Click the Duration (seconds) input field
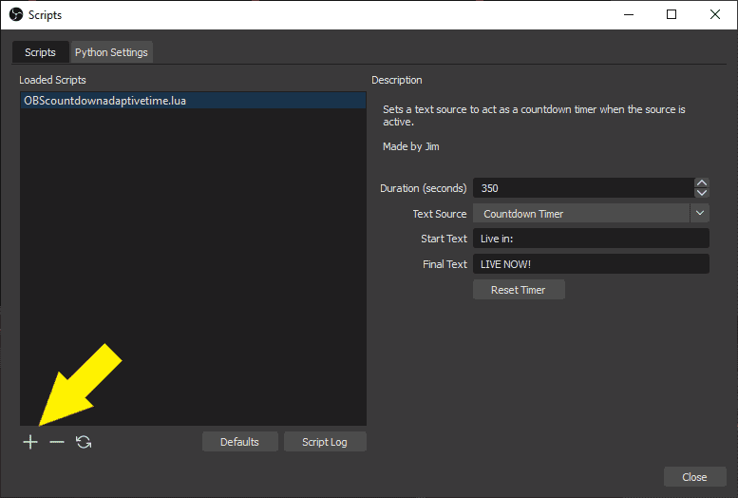Viewport: 738px width, 498px height. tap(581, 188)
